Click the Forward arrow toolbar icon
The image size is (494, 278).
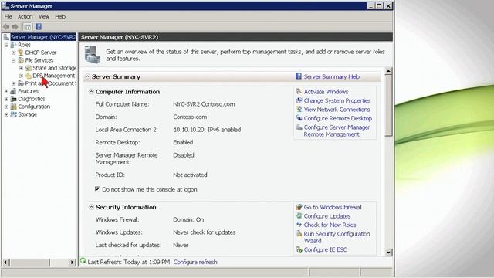point(15,27)
